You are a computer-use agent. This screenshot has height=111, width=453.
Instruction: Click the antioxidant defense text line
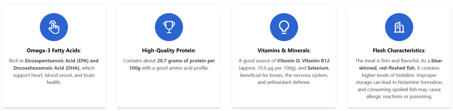click(284, 82)
